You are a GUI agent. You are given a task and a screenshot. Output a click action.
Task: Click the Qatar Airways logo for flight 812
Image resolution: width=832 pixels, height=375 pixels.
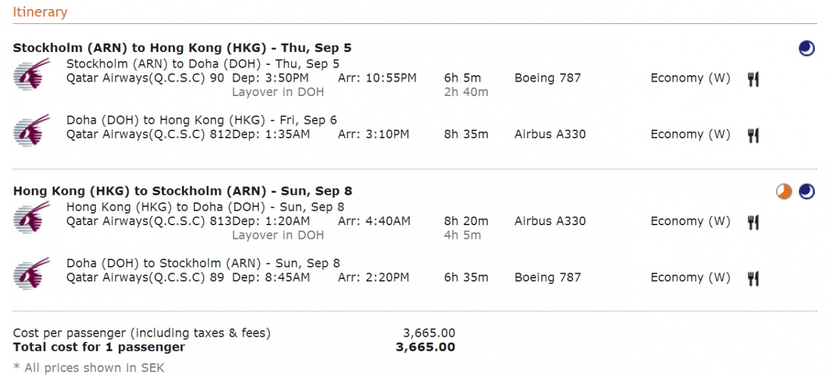click(32, 130)
